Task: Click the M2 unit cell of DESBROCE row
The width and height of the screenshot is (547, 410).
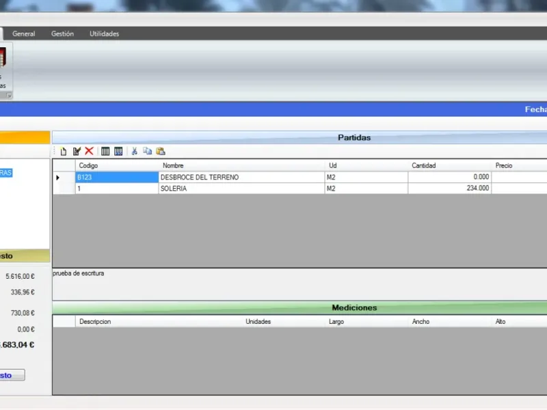Action: coord(366,177)
